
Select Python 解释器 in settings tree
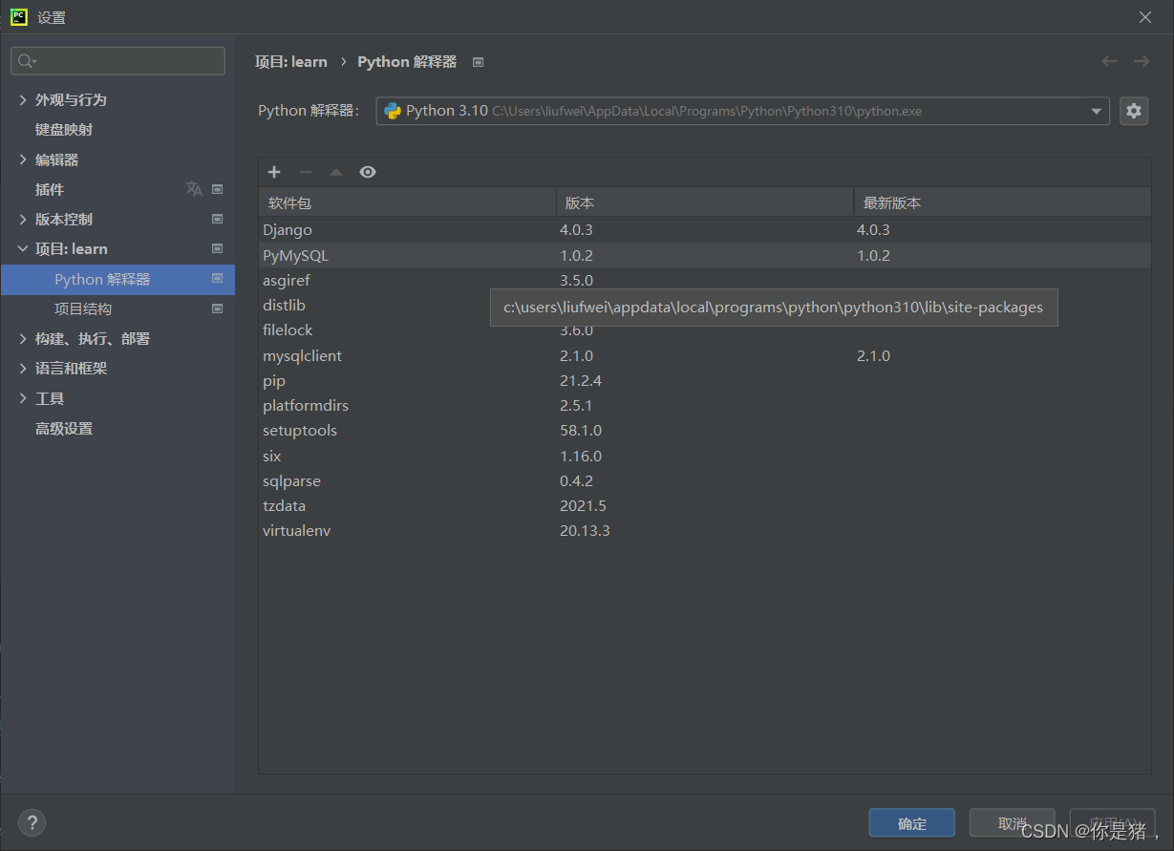pos(117,279)
